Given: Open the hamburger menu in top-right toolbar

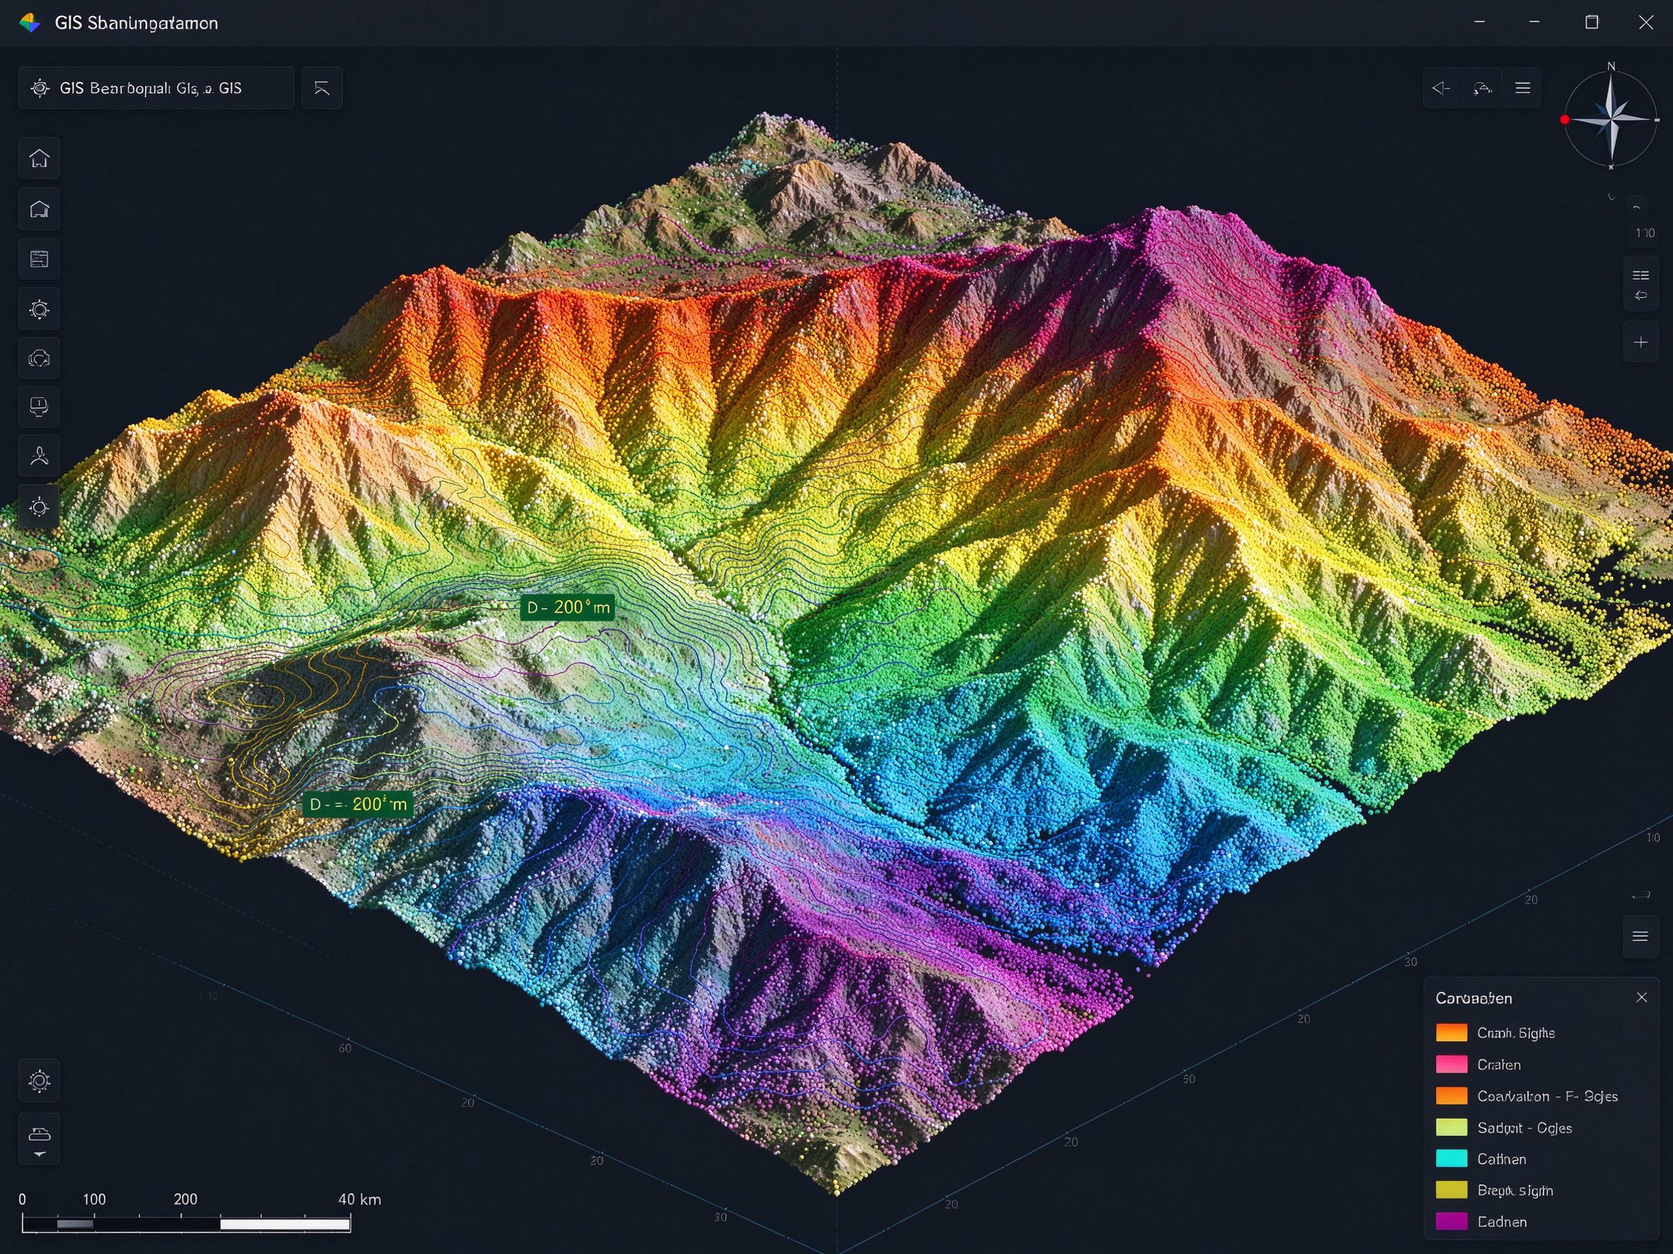Looking at the screenshot, I should coord(1522,88).
